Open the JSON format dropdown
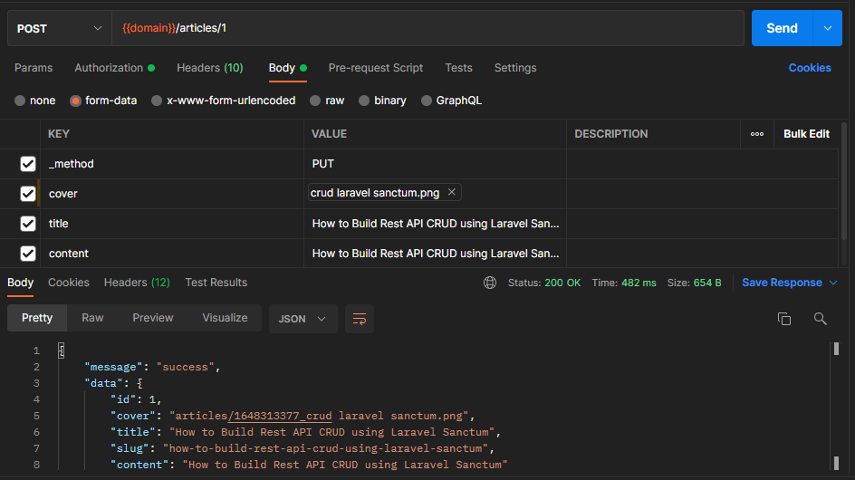Viewport: 855px width, 480px height. point(303,319)
